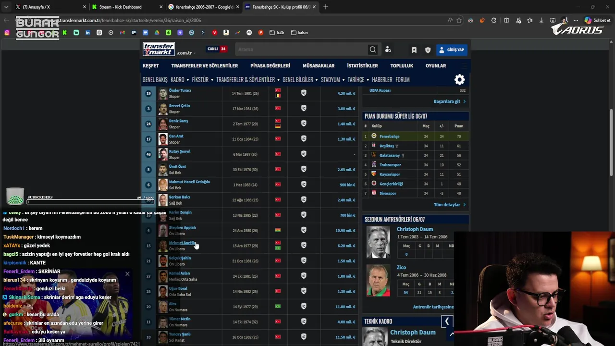Screen dimensions: 615x346
Task: Open the page settings gear icon
Action: pos(459,79)
